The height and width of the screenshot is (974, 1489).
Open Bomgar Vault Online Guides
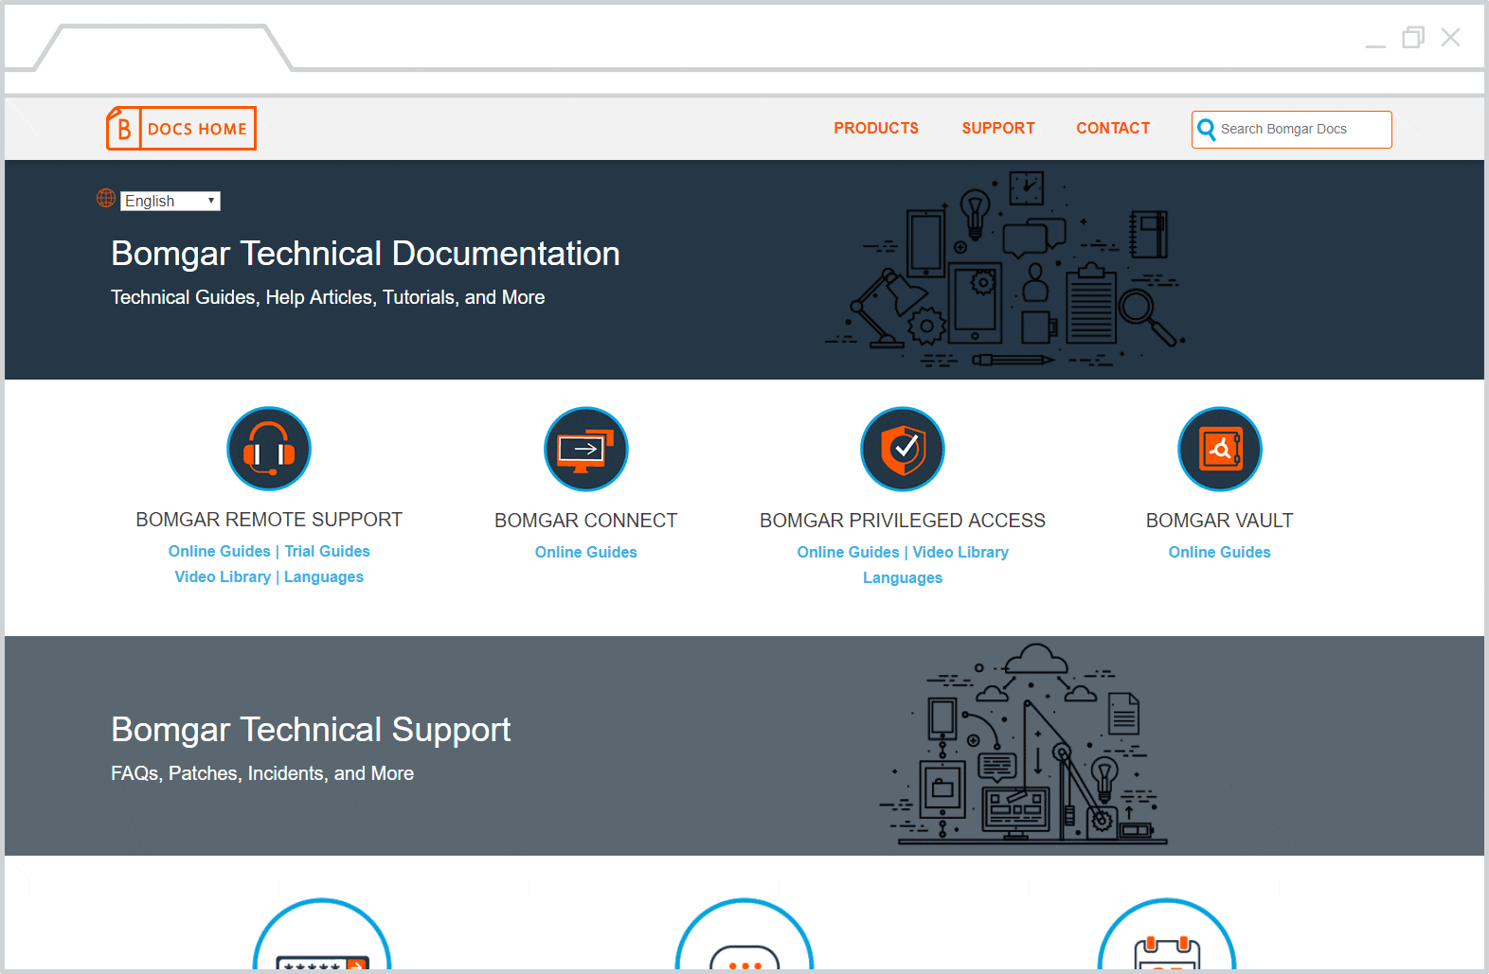[1220, 552]
